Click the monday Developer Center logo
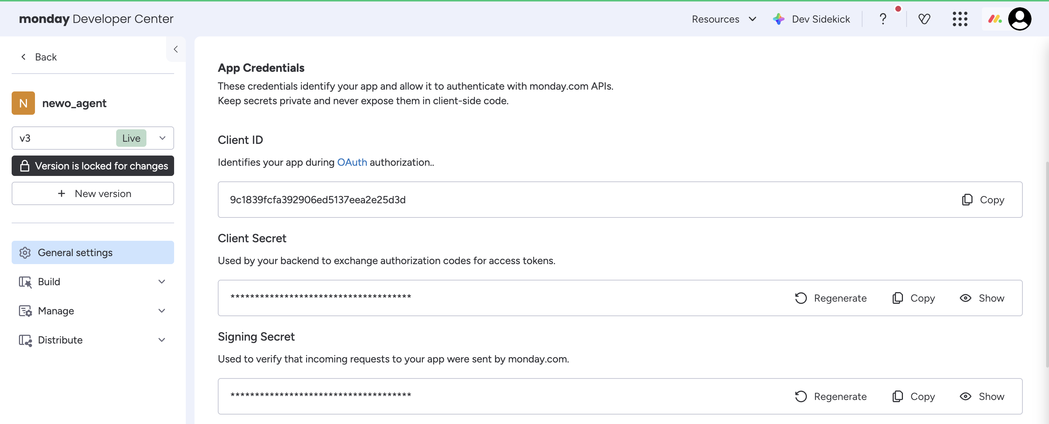Viewport: 1049px width, 424px height. point(96,19)
